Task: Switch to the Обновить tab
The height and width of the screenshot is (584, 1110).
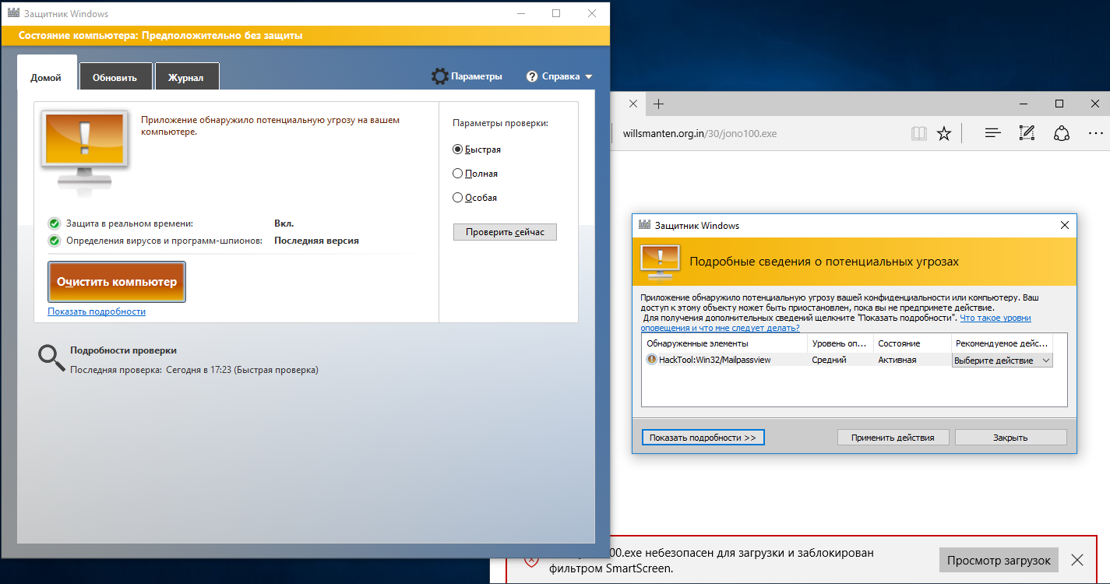Action: pos(115,77)
